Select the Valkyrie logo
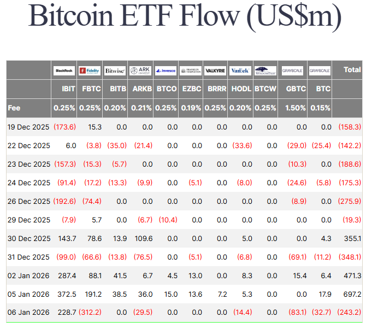This screenshot has width=366, height=323. coord(215,71)
